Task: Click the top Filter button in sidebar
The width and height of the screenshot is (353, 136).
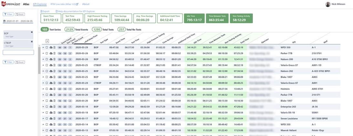Action: pyautogui.click(x=8, y=15)
